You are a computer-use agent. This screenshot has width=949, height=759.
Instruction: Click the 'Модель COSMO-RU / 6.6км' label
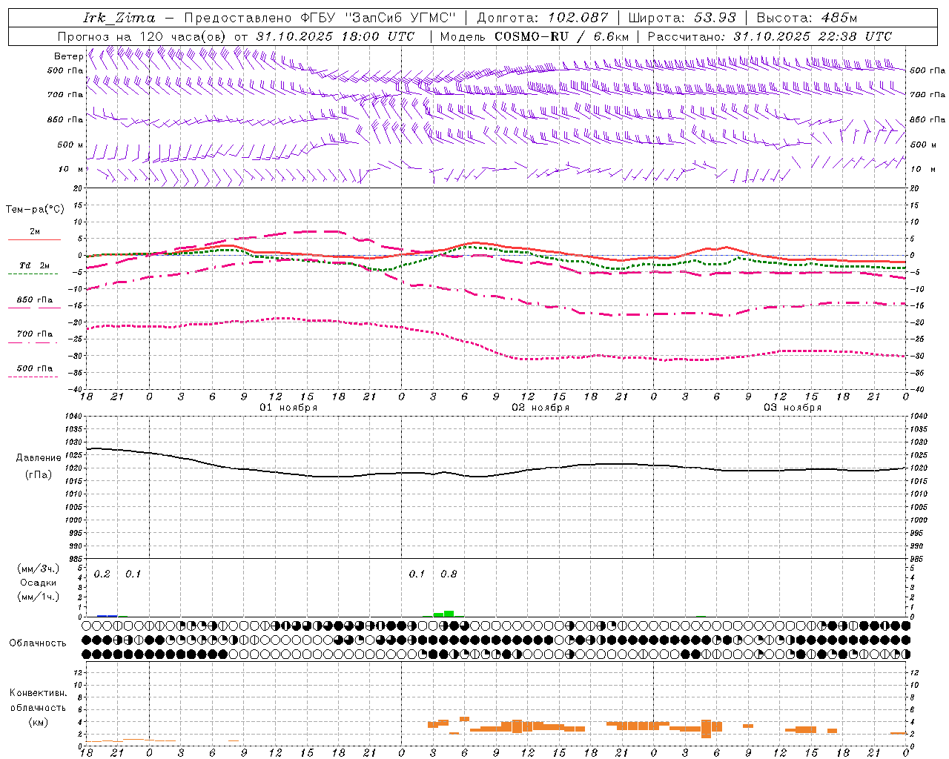tap(535, 36)
